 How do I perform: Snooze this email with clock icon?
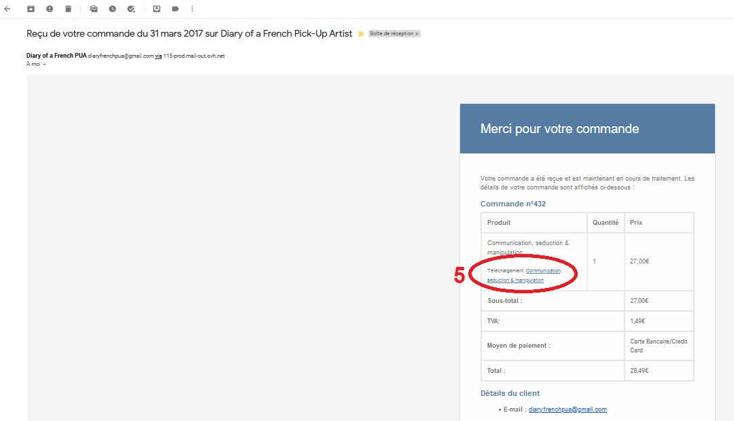112,9
